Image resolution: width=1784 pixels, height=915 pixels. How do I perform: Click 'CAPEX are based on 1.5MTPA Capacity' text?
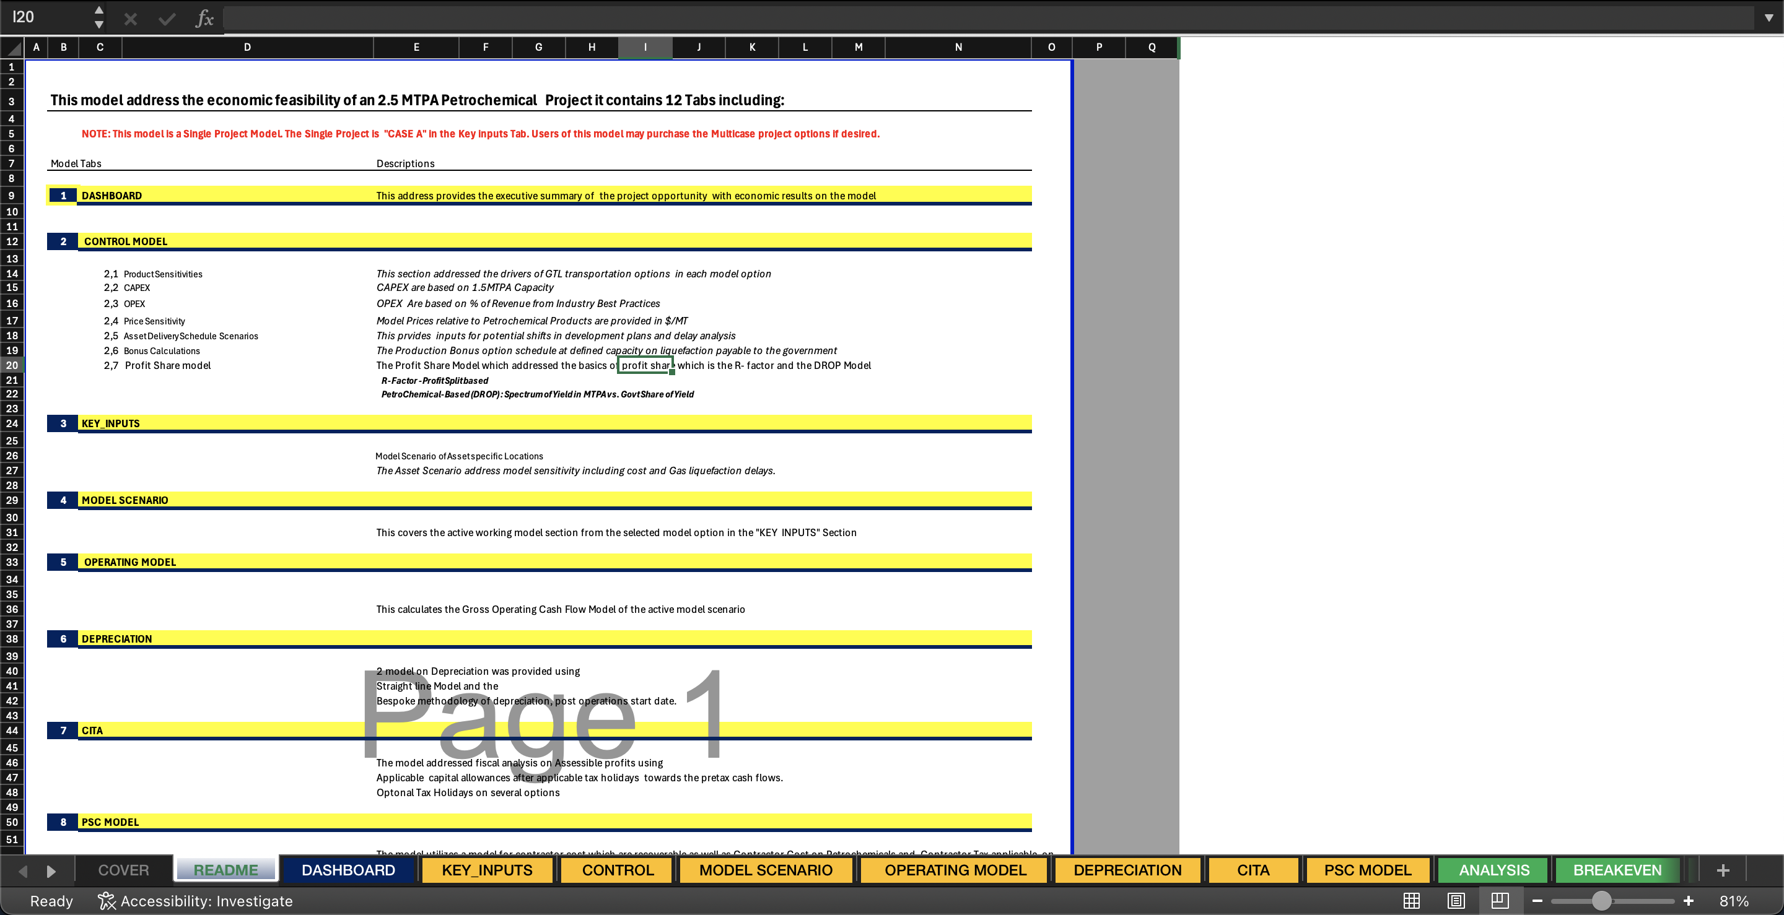pos(465,288)
